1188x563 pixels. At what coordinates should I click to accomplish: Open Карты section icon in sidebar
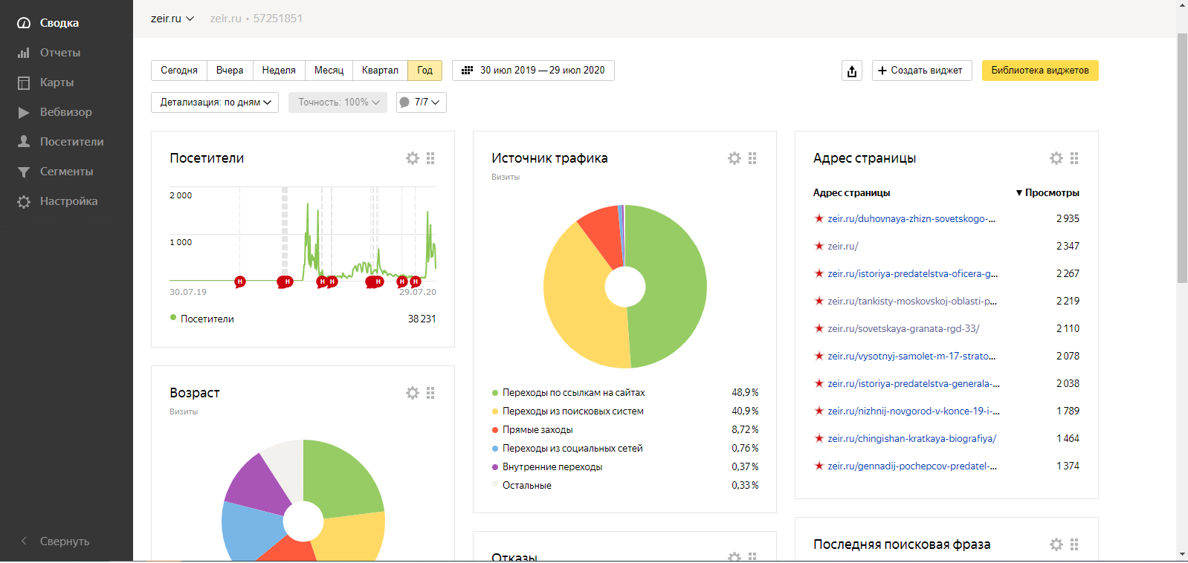[x=24, y=82]
